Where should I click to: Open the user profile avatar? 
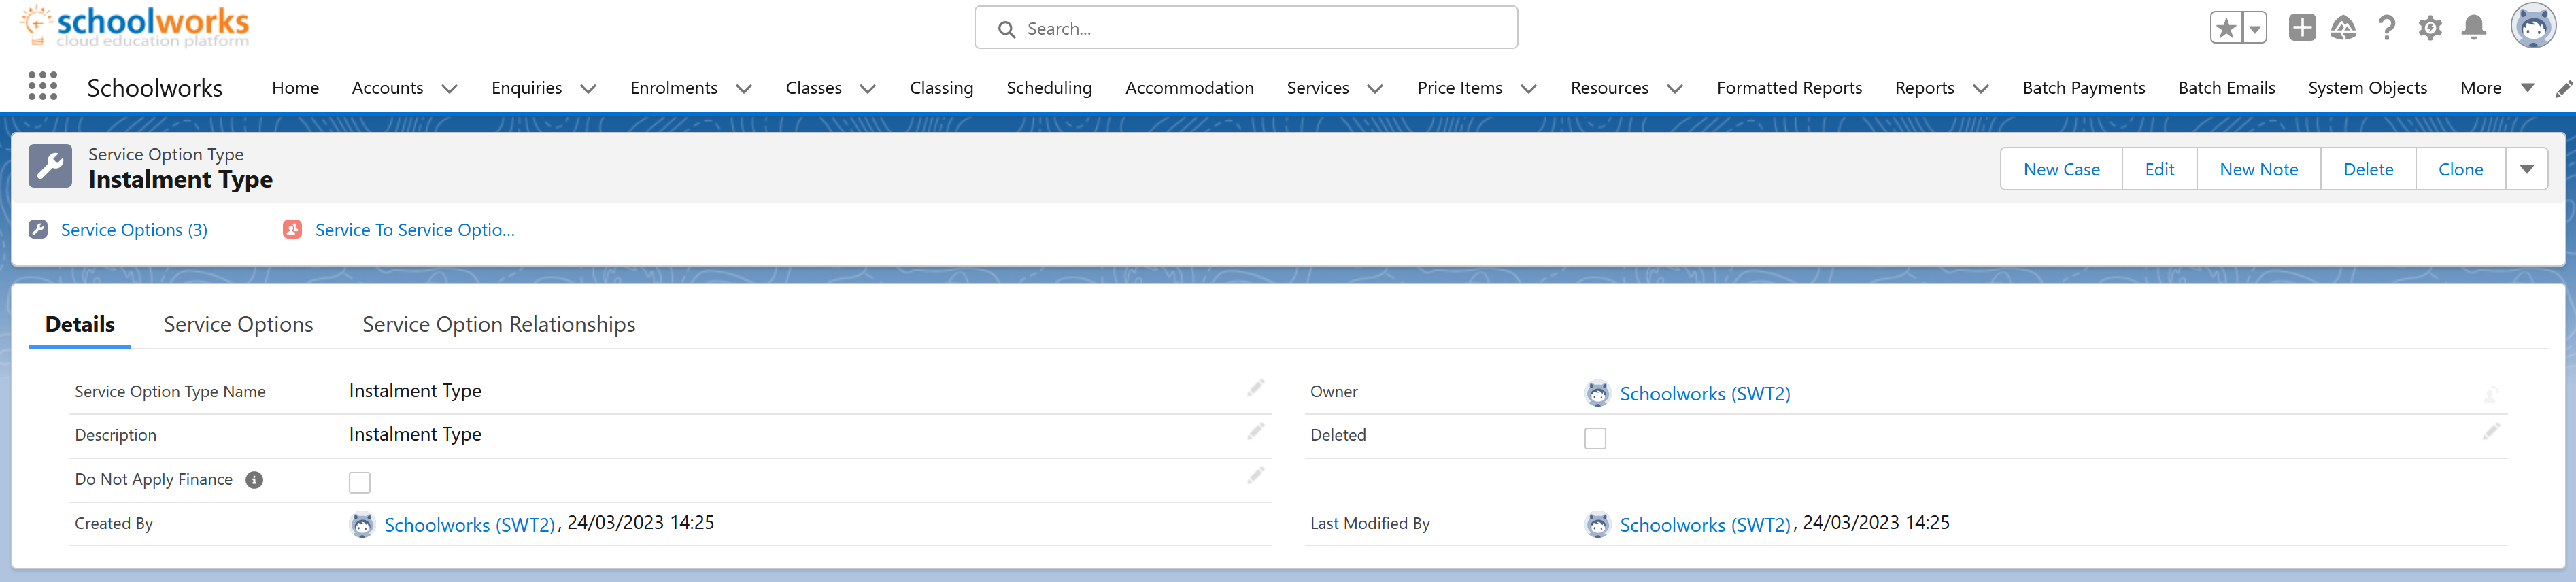pos(2533,27)
